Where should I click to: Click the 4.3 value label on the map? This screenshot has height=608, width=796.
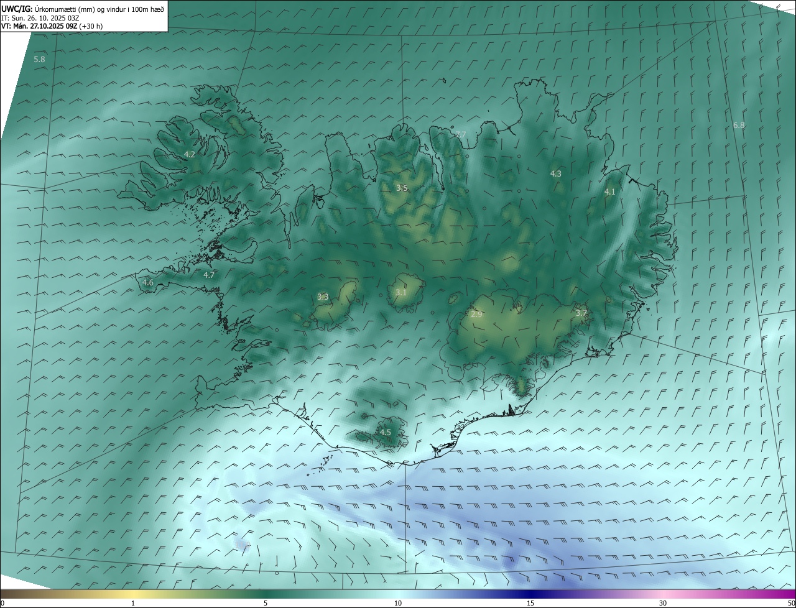click(556, 173)
